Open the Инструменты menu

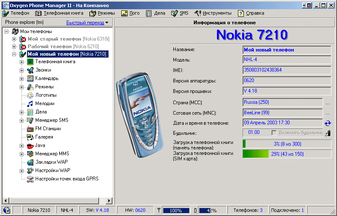[x=213, y=13]
